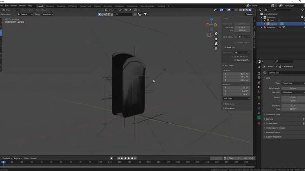The image size is (305, 171).
Task: Click the red X axis on navigation gizmo
Action: 208,25
